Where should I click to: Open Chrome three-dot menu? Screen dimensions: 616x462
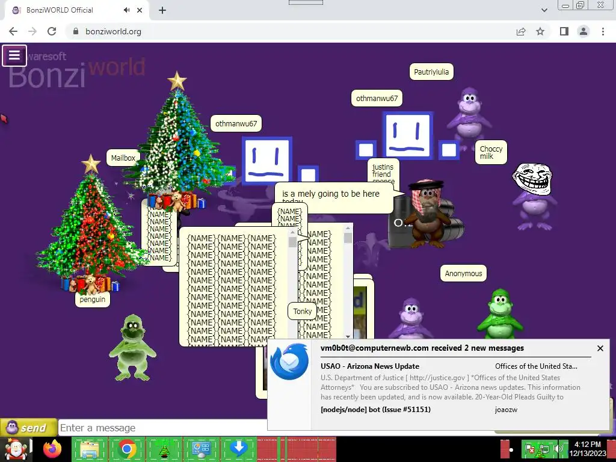pos(603,31)
